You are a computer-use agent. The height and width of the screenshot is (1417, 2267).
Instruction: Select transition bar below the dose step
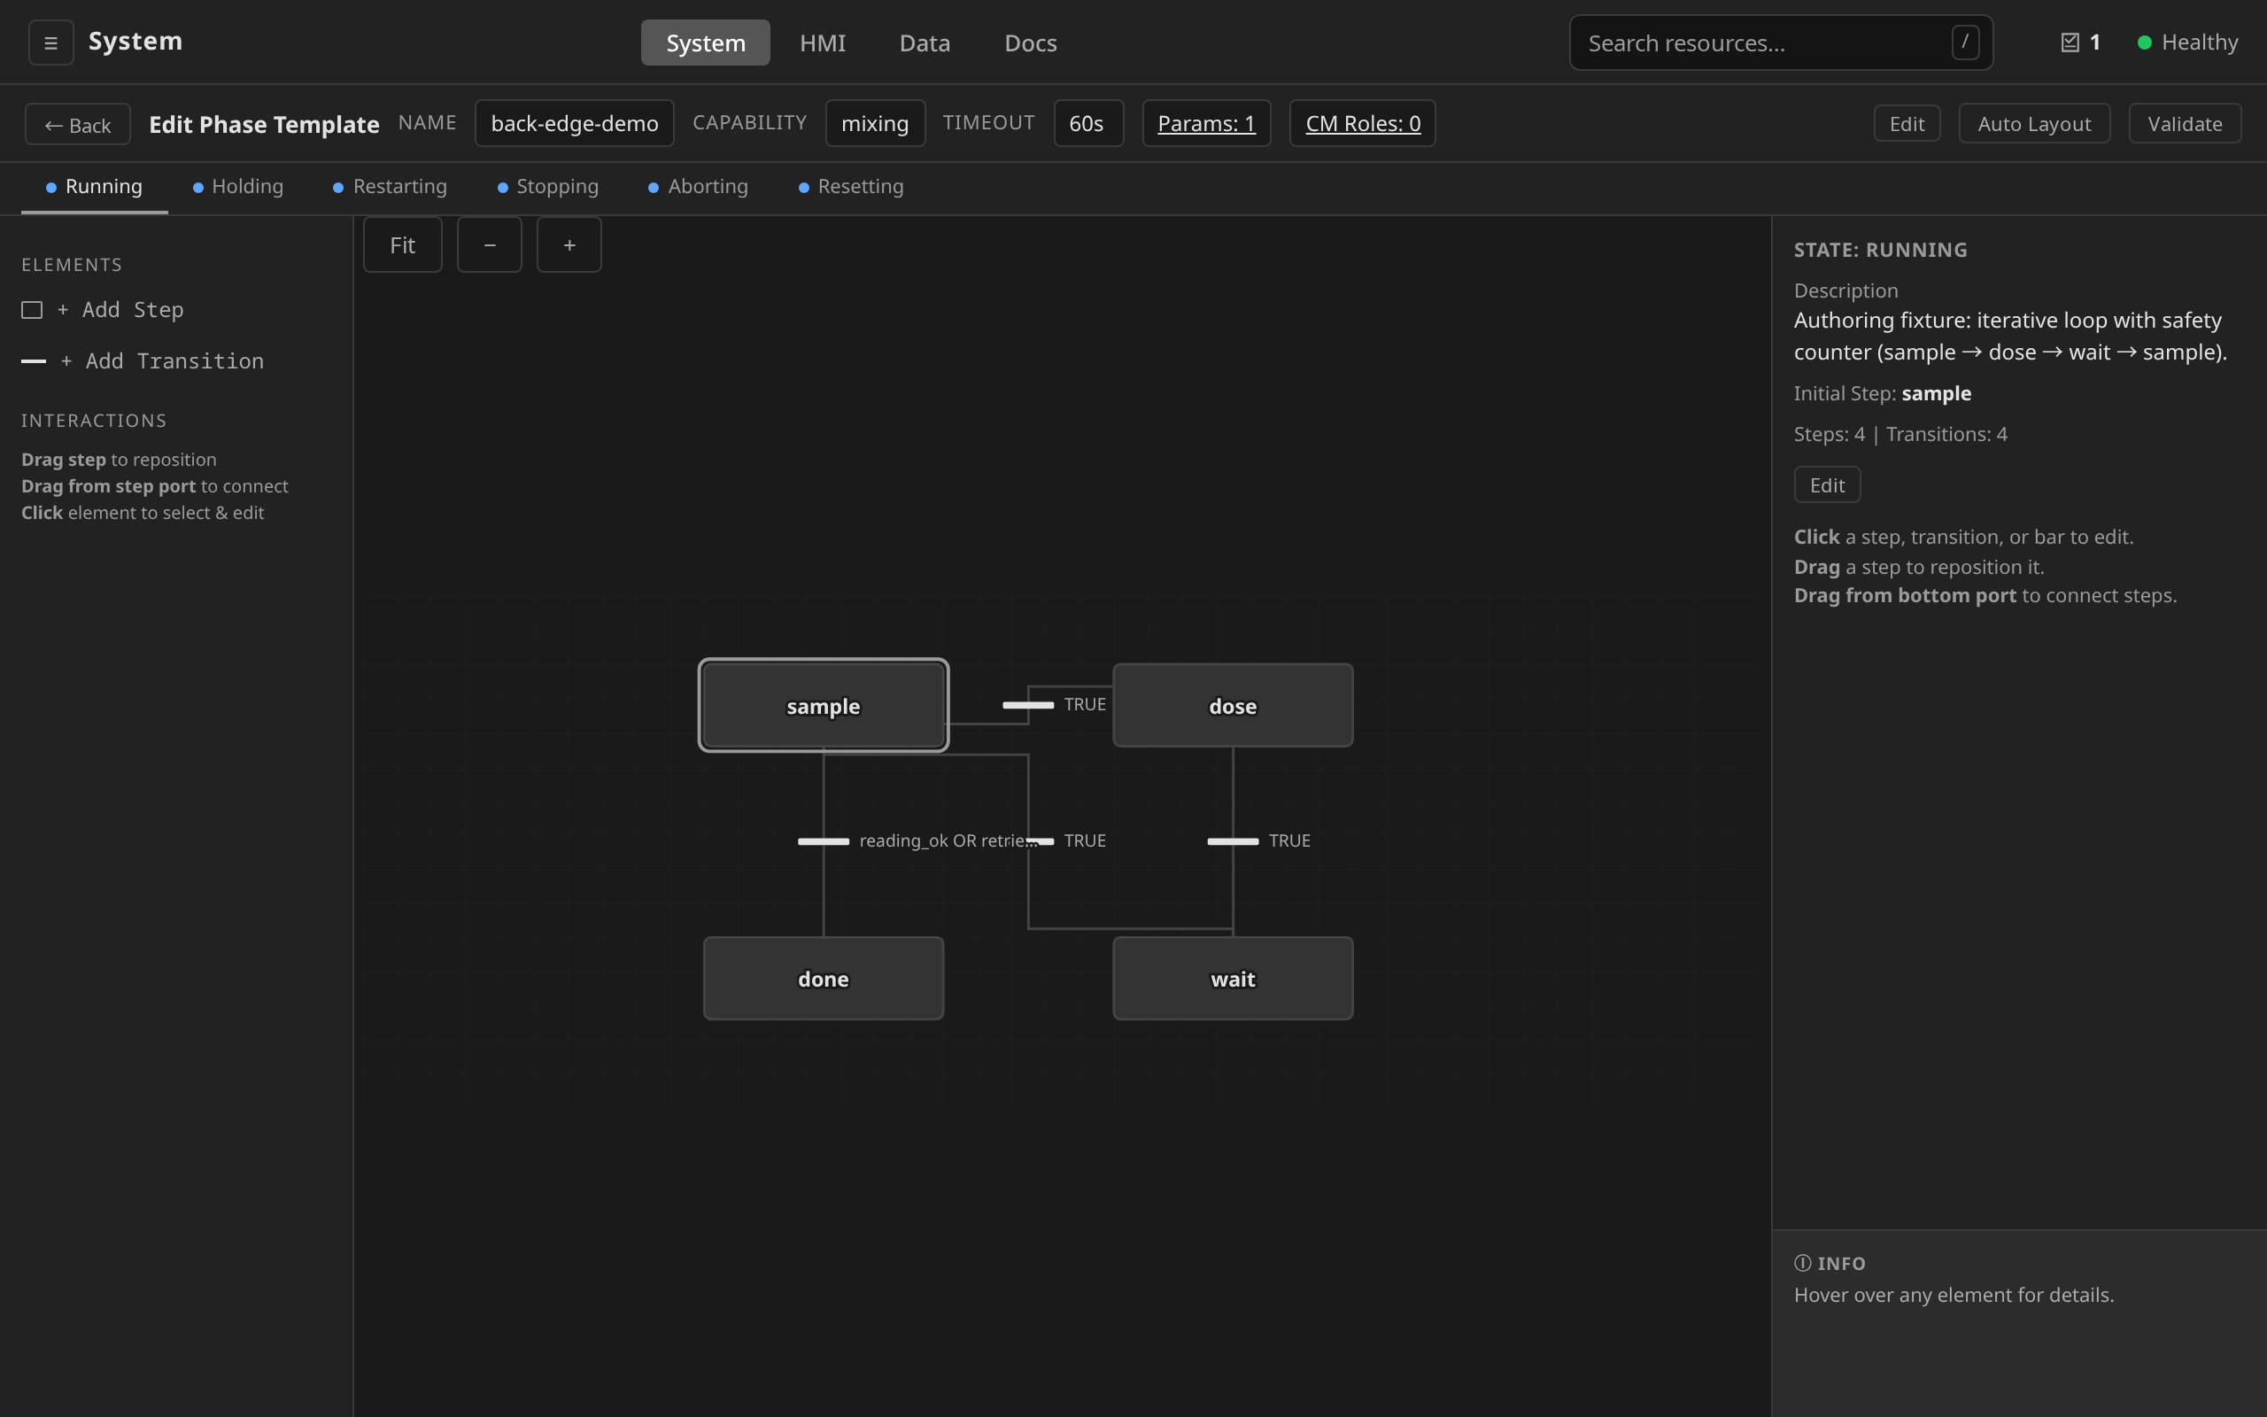(1232, 840)
